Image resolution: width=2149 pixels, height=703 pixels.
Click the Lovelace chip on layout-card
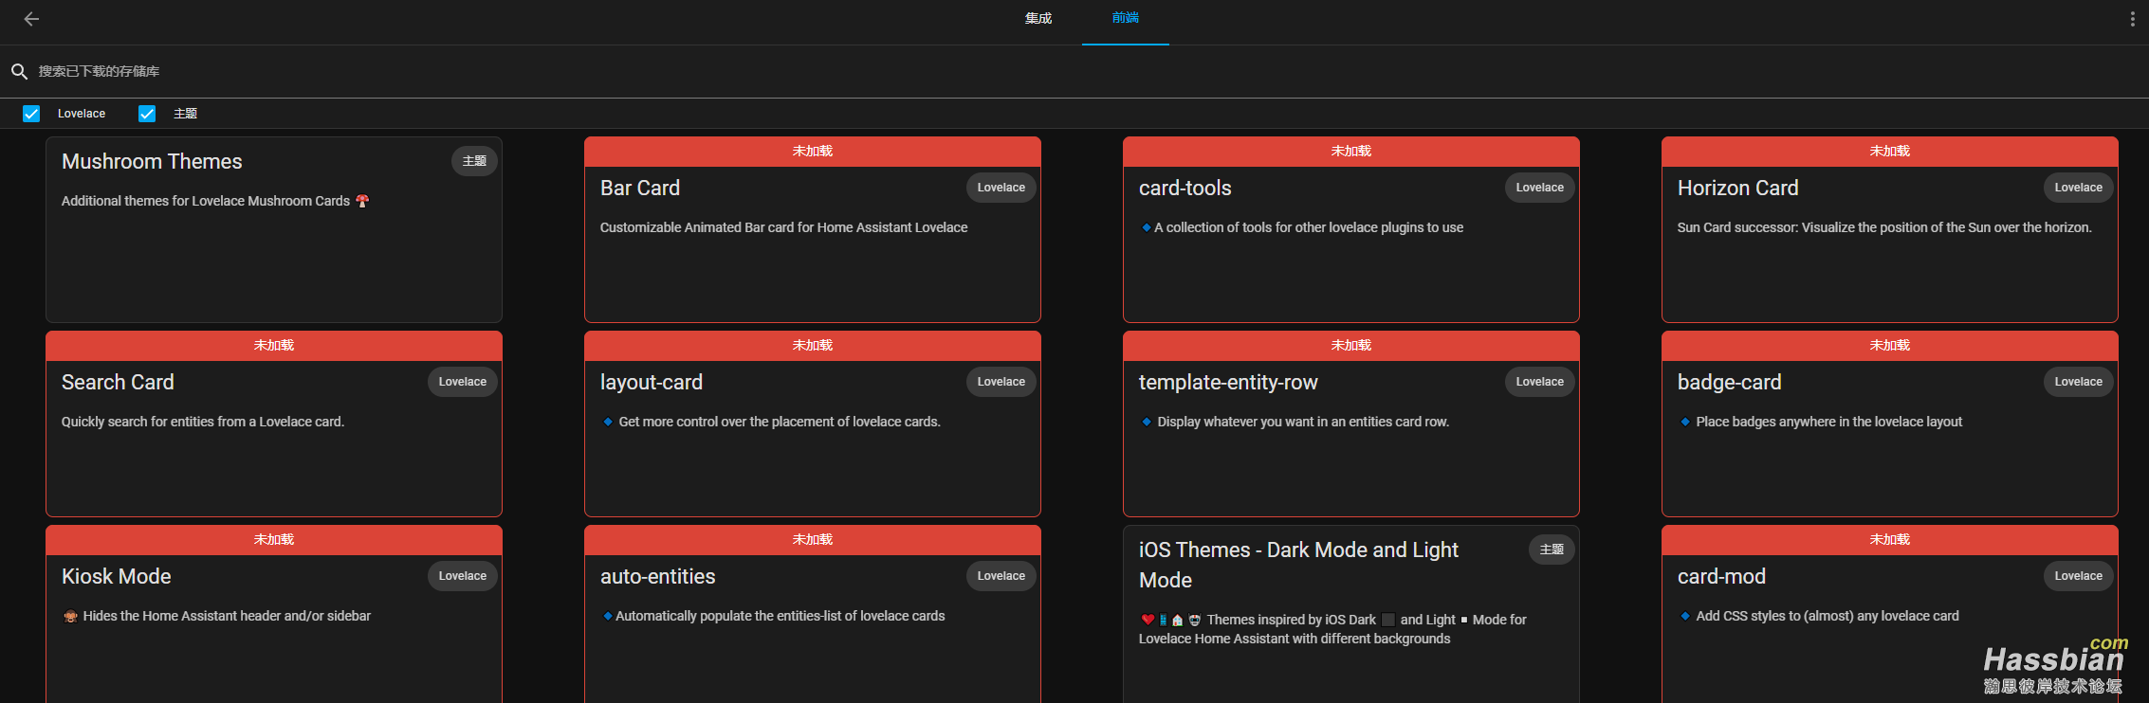point(1001,382)
